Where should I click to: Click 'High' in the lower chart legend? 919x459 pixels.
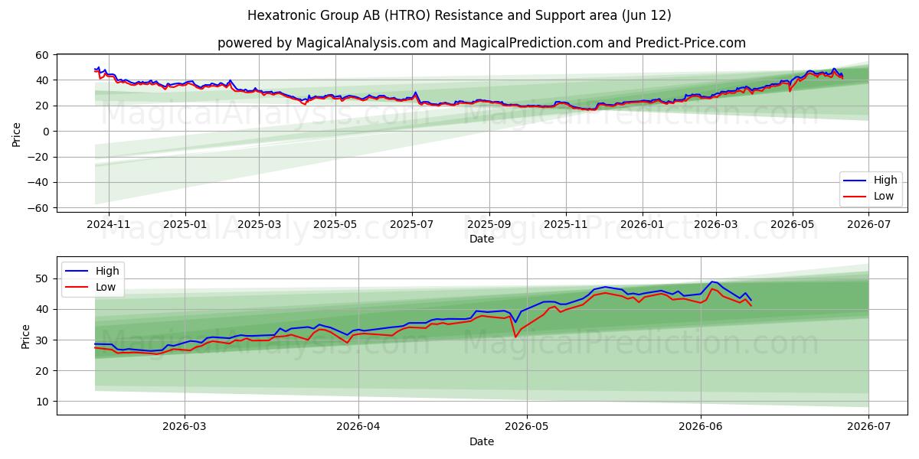click(106, 271)
